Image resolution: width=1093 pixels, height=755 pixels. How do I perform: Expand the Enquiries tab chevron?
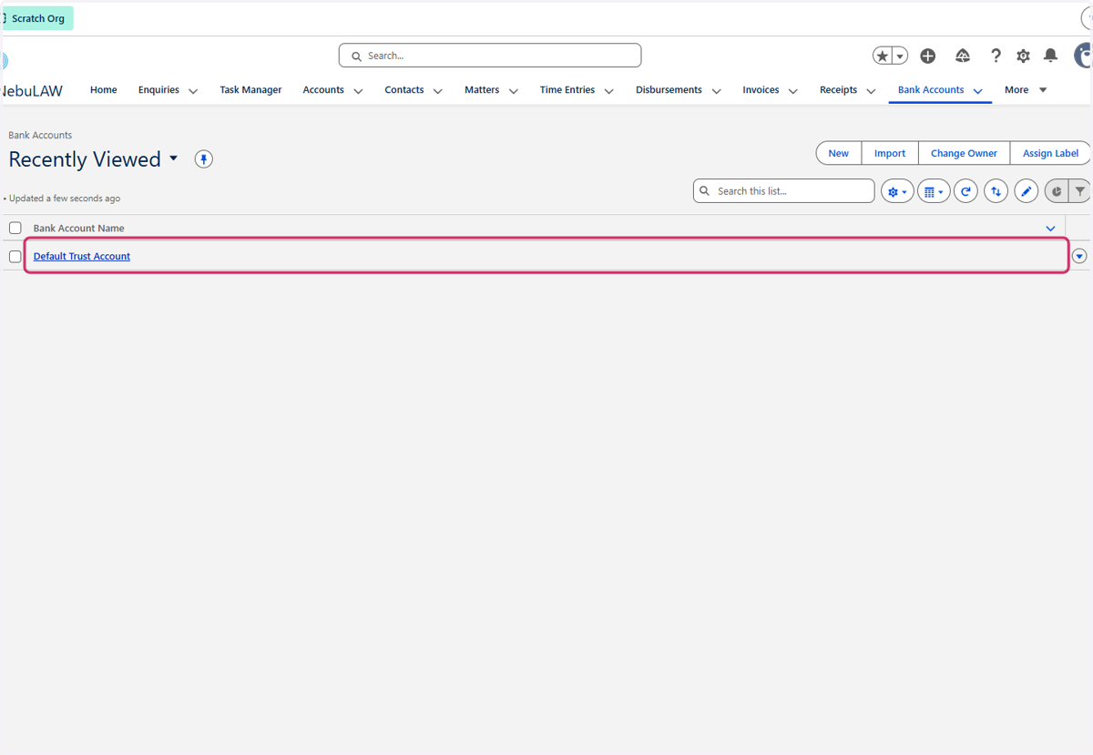(193, 91)
